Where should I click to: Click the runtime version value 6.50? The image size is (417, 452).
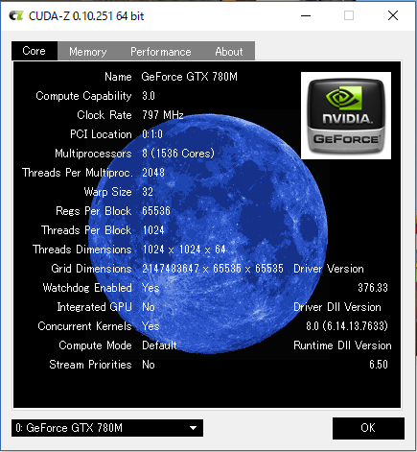pyautogui.click(x=379, y=365)
